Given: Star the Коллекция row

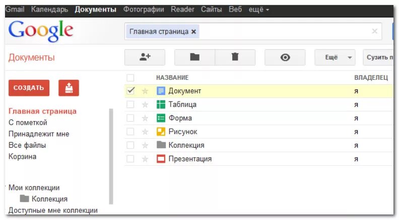Looking at the screenshot, I should coord(145,145).
